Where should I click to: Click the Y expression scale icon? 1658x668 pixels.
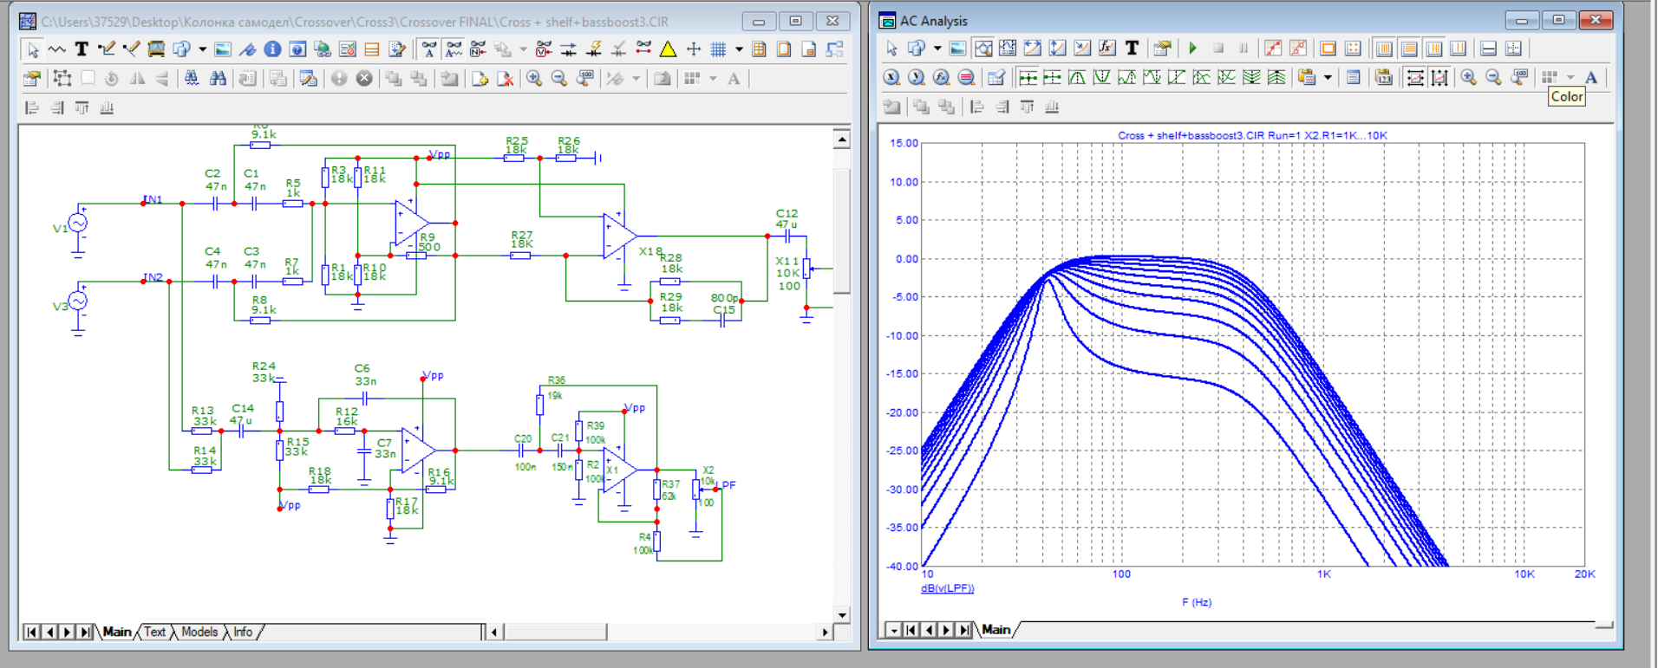pos(916,76)
